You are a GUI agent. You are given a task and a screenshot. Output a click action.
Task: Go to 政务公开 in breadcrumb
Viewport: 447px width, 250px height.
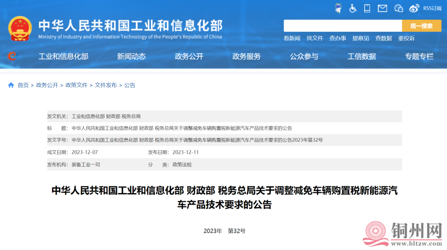tap(47, 85)
